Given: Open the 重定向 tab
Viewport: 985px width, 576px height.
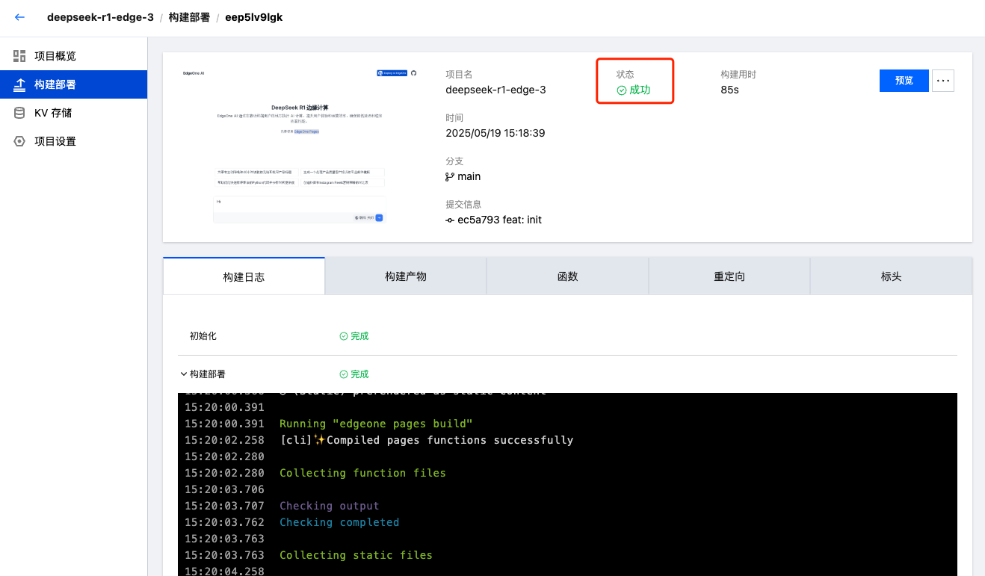Looking at the screenshot, I should tap(729, 276).
